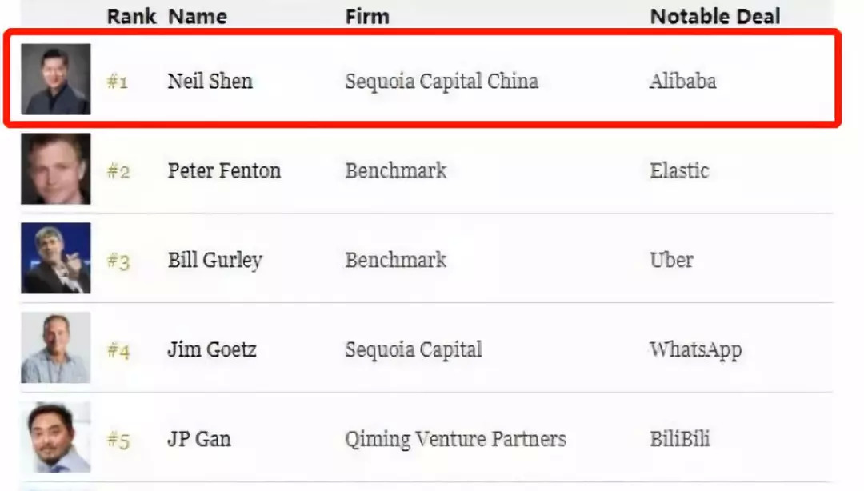
Task: Sort by the Name column header
Action: (198, 16)
